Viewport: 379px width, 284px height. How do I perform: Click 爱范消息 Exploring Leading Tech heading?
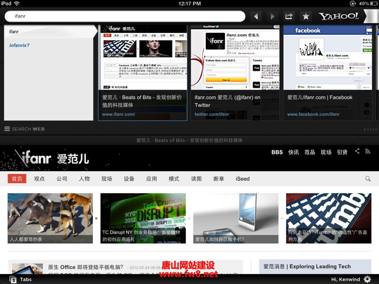307,266
